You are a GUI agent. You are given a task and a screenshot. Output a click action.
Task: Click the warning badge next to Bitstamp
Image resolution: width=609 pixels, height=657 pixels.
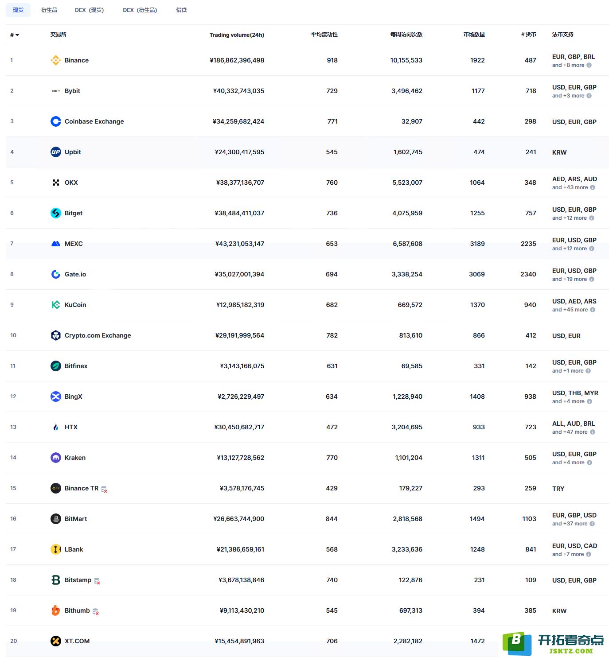[97, 581]
